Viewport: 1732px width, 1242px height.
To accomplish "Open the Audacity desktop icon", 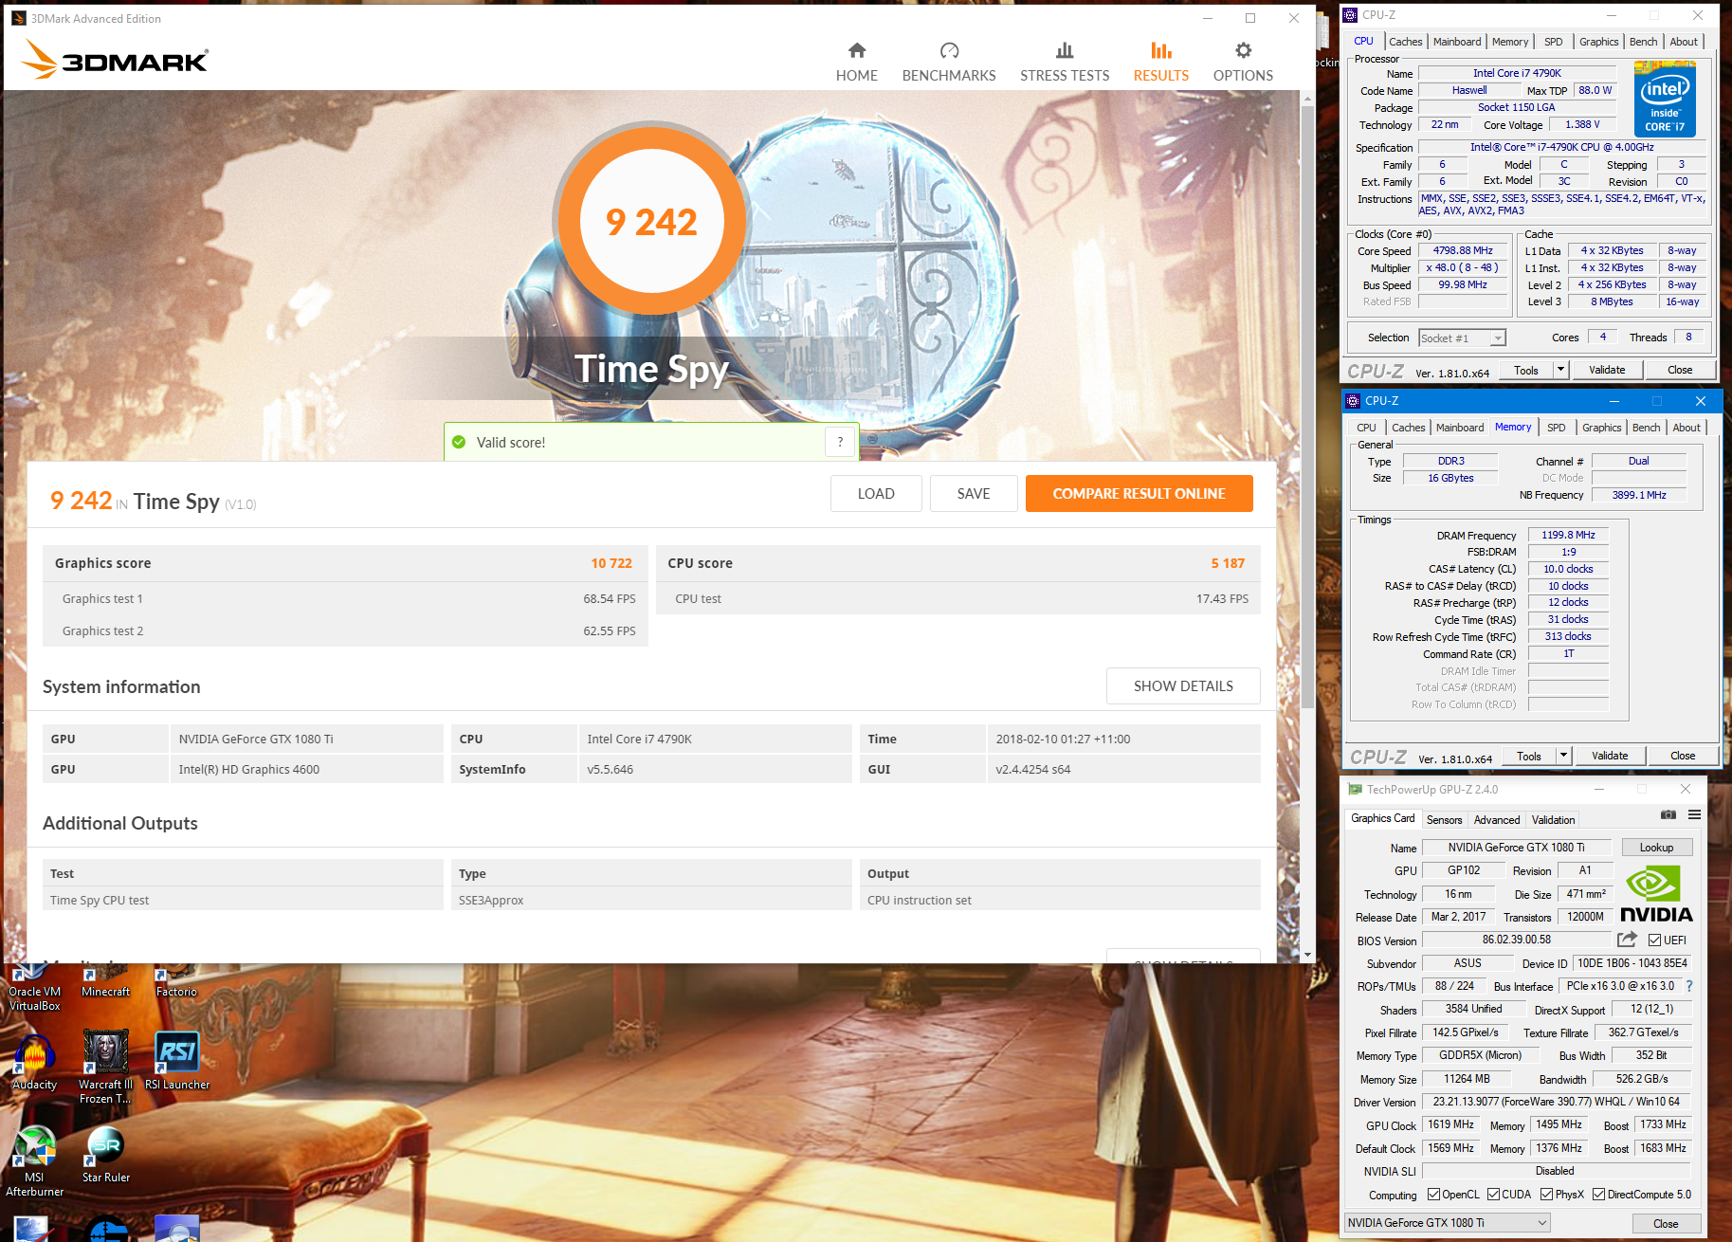I will (x=35, y=1062).
